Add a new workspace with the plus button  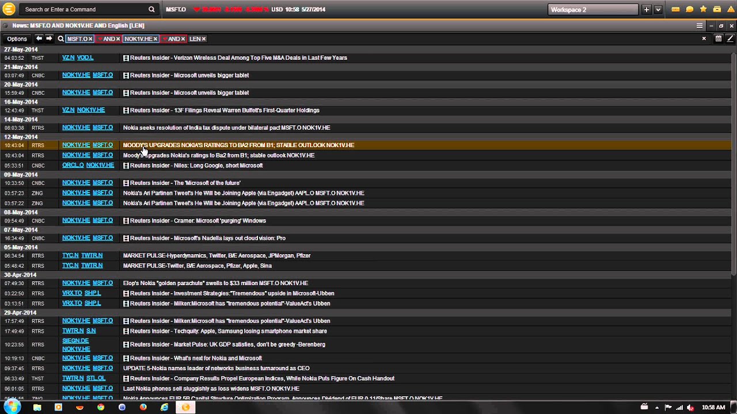[x=647, y=9]
